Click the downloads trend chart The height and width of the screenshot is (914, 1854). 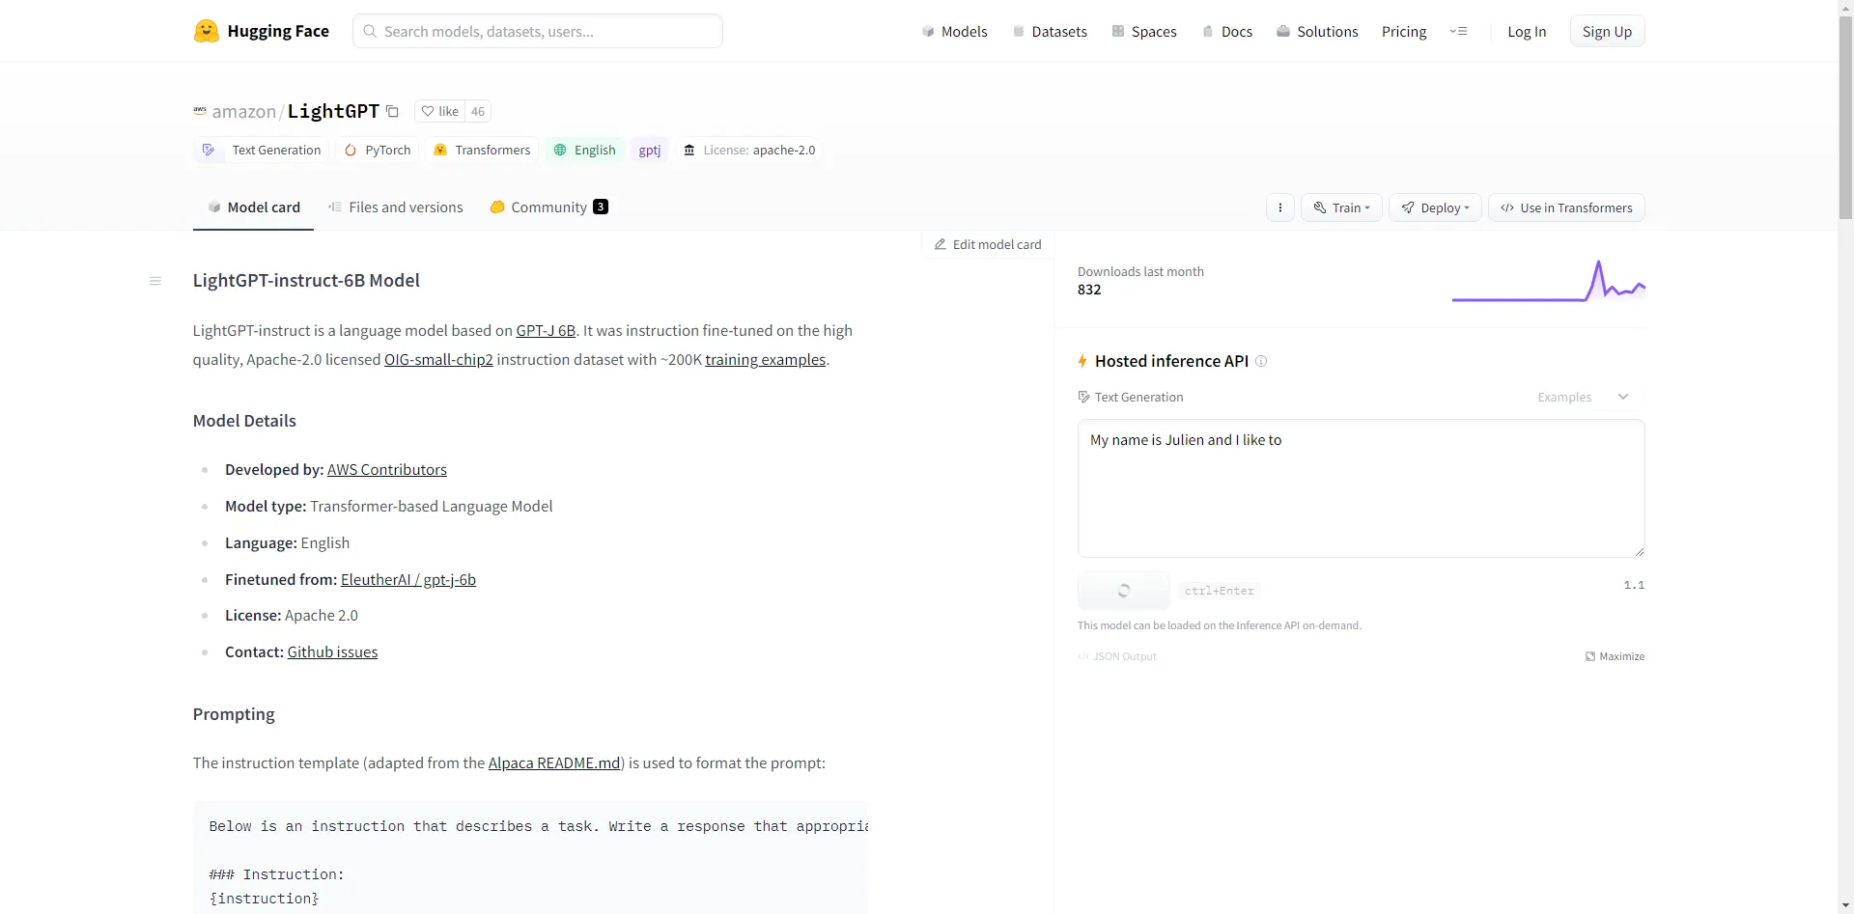[x=1548, y=281]
